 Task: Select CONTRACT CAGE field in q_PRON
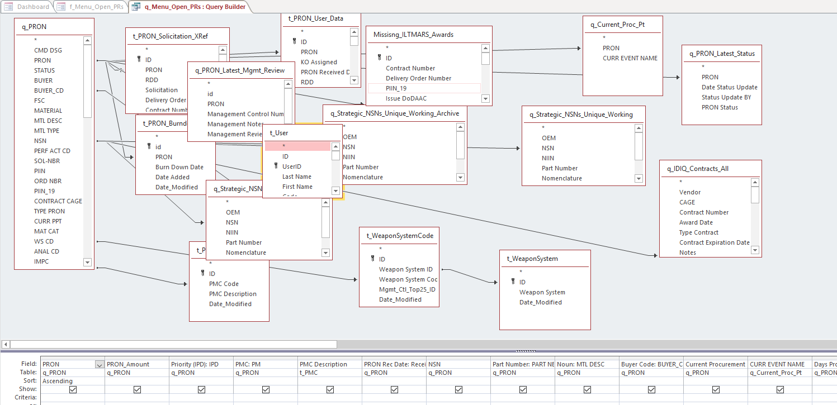point(58,201)
